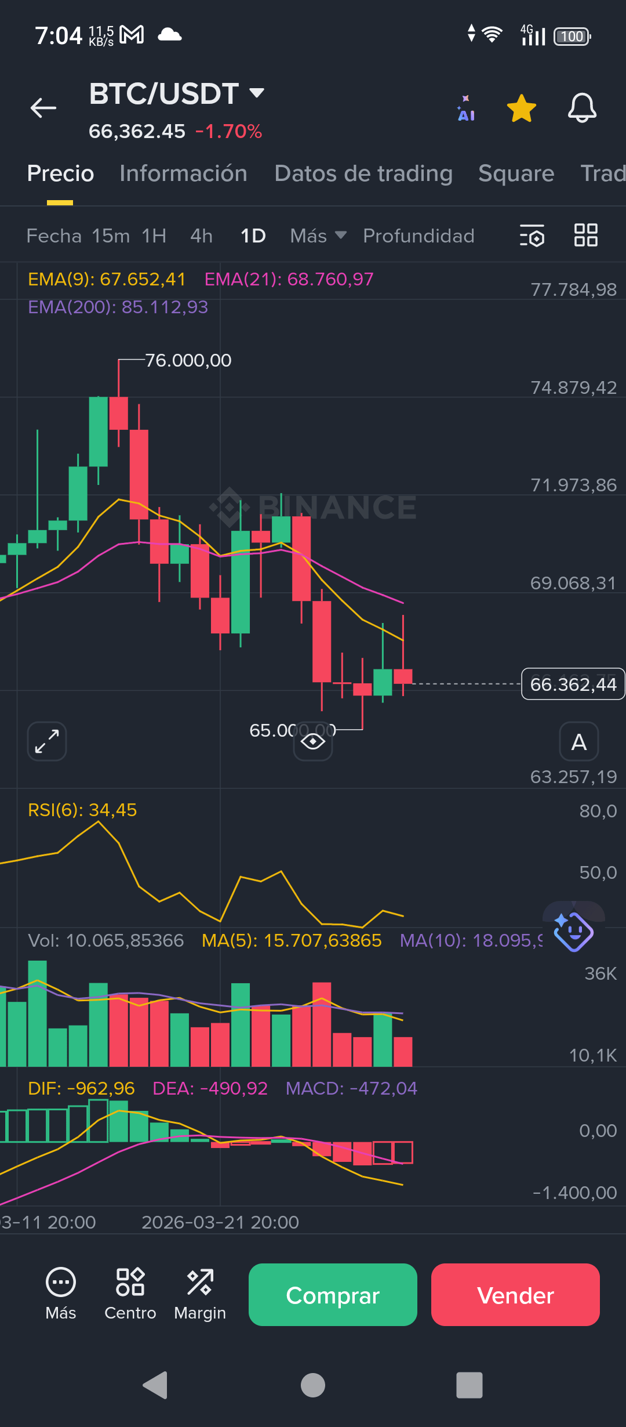Open the AI analysis icon
This screenshot has width=626, height=1427.
[x=466, y=108]
